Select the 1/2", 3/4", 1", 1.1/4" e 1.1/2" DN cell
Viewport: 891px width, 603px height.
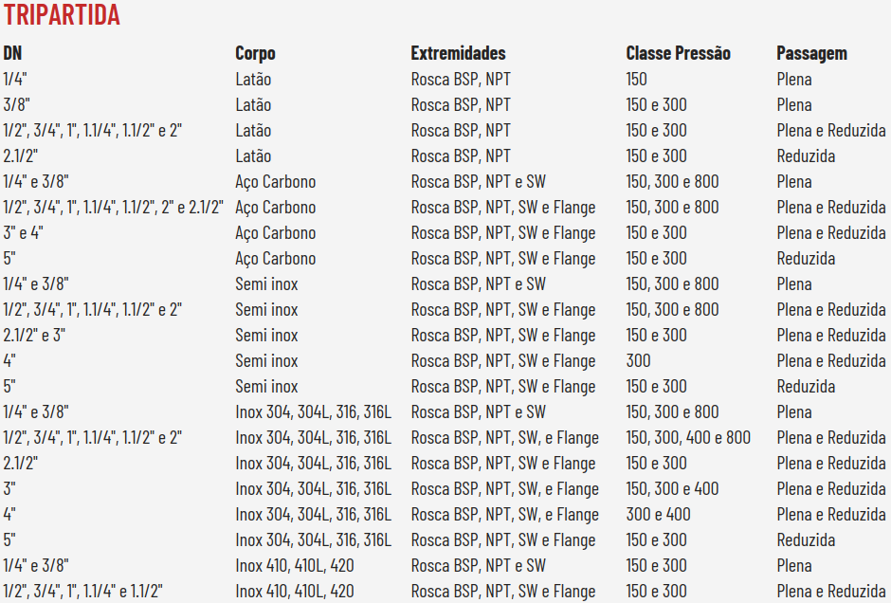(x=83, y=591)
